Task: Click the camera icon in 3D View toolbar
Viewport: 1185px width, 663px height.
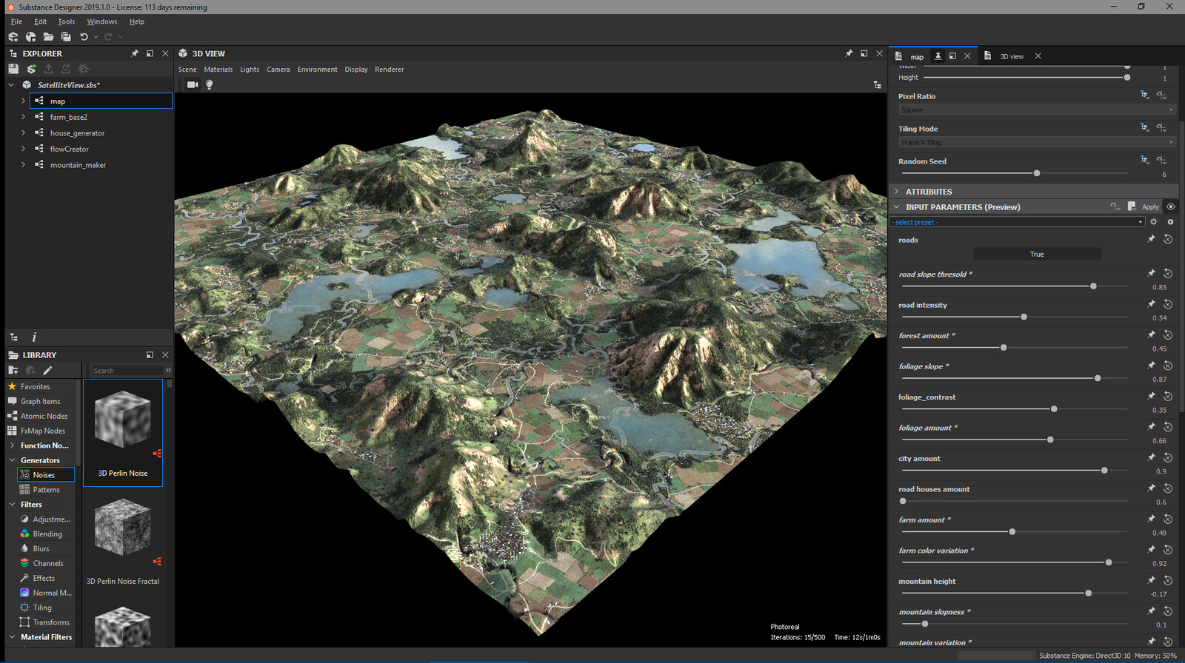Action: click(x=193, y=84)
